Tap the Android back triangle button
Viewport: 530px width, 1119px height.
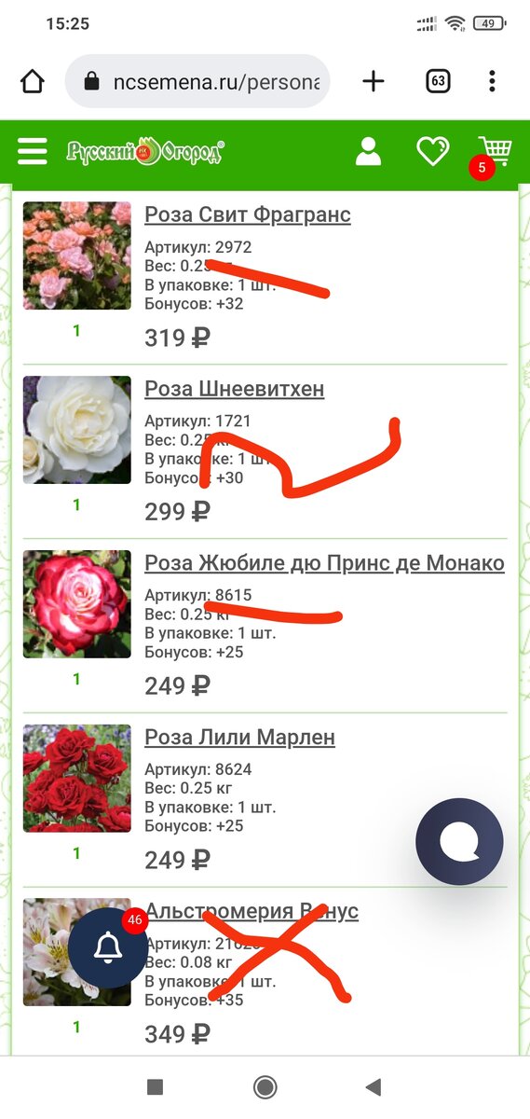point(374,1086)
